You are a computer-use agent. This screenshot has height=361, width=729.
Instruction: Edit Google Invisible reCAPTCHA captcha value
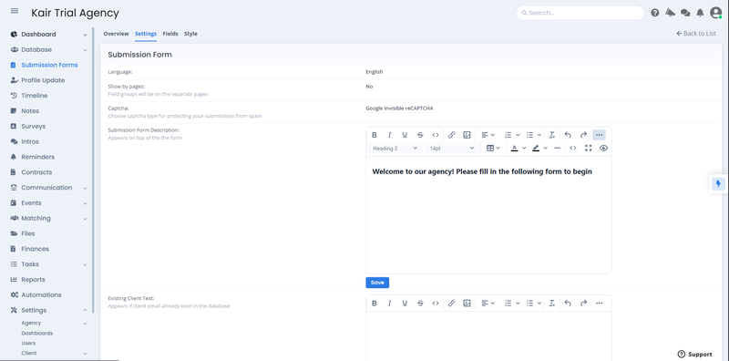[x=399, y=108]
